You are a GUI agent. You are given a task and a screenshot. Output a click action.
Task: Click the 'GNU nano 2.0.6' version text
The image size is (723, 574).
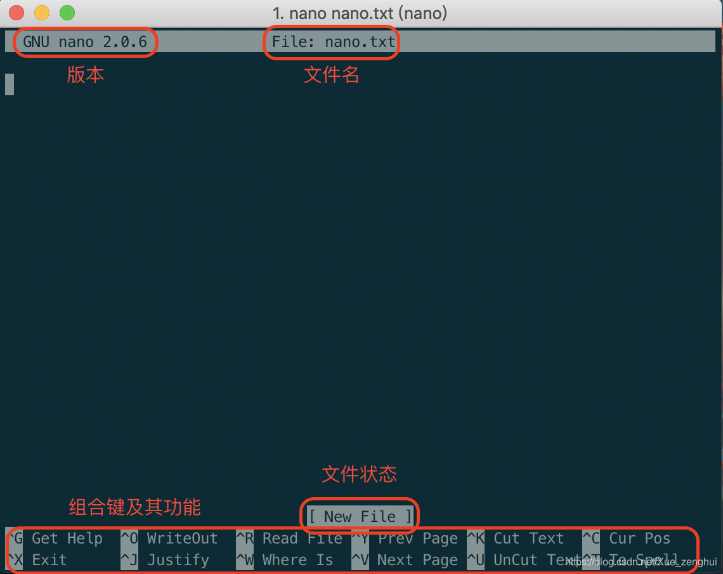[x=85, y=41]
